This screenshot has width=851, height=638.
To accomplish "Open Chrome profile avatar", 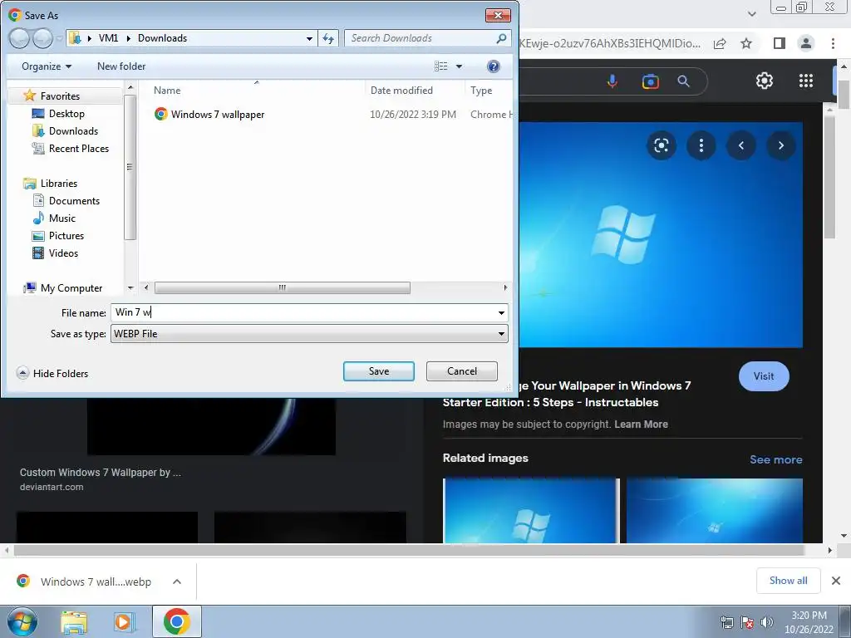I will coord(806,43).
